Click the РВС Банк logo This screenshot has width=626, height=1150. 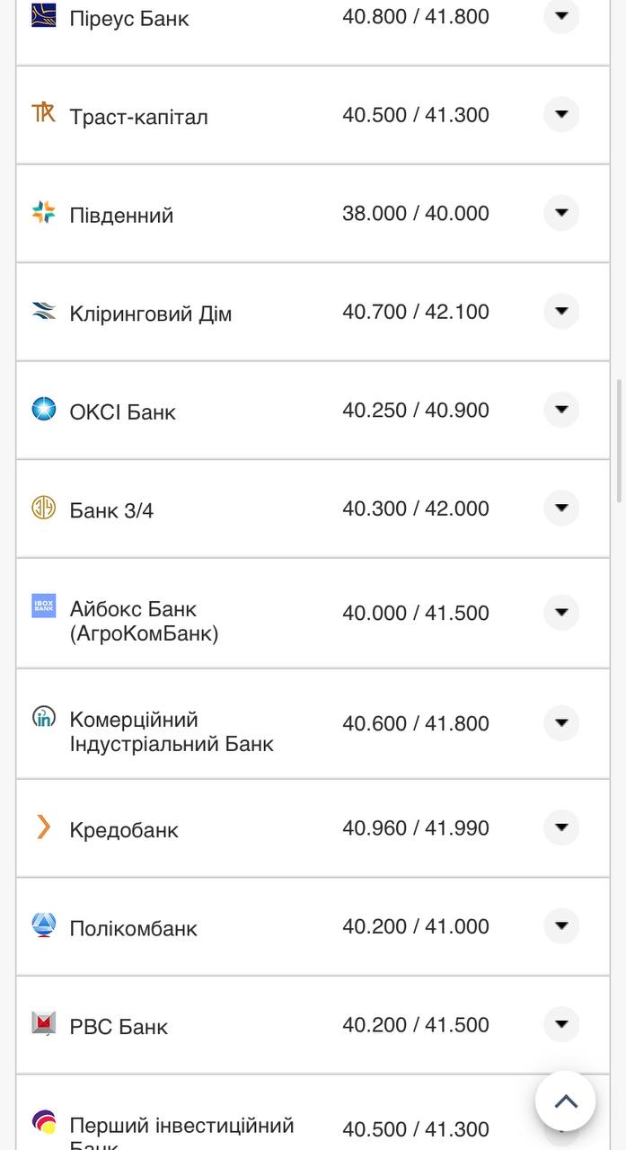pyautogui.click(x=42, y=1024)
